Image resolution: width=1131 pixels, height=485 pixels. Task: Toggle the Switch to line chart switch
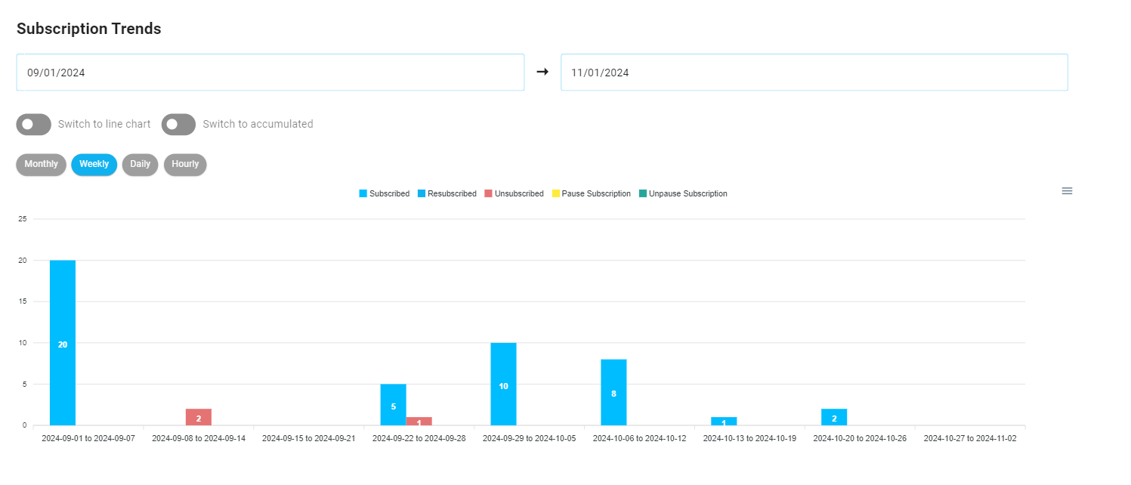point(33,125)
